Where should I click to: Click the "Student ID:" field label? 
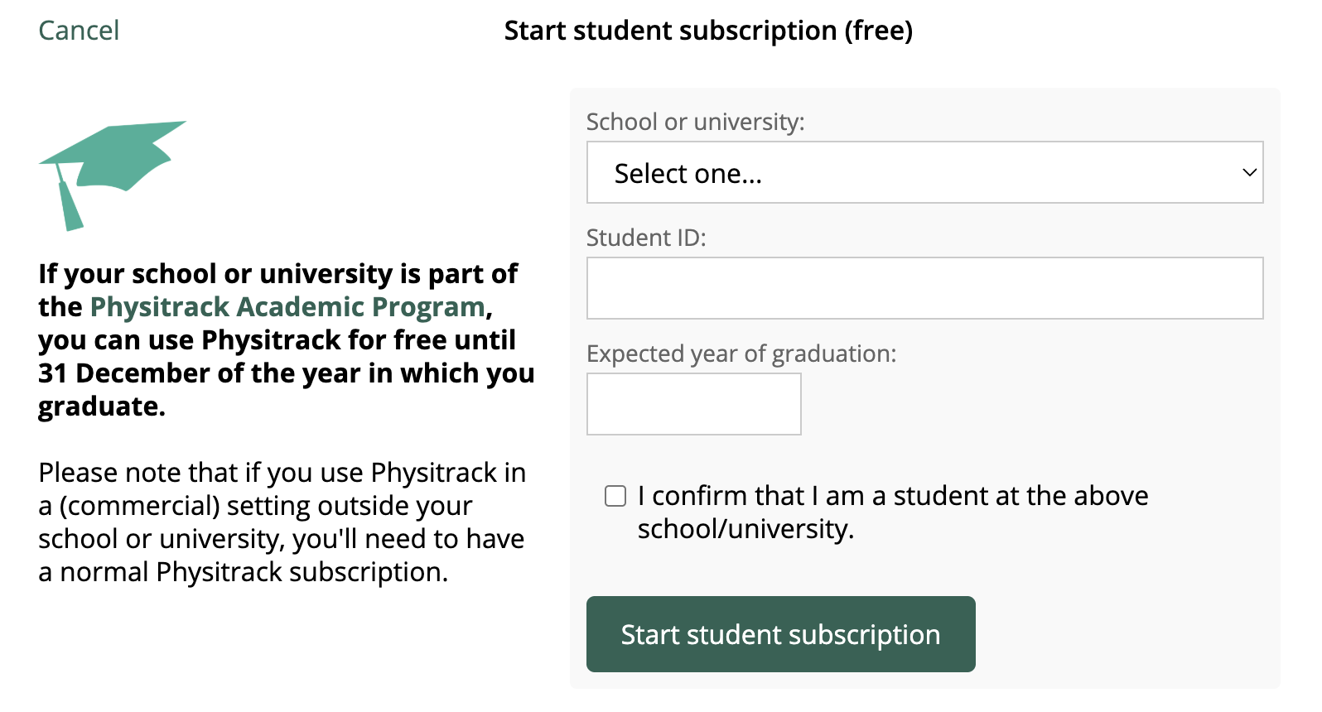[646, 238]
